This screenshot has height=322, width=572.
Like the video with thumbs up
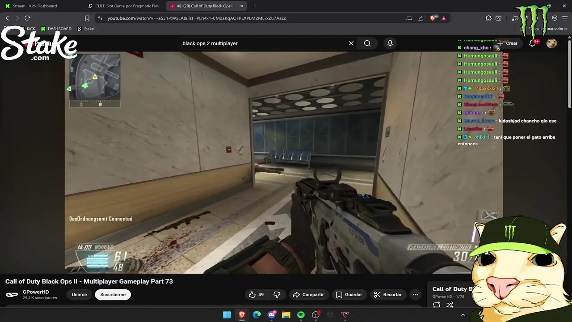point(256,294)
